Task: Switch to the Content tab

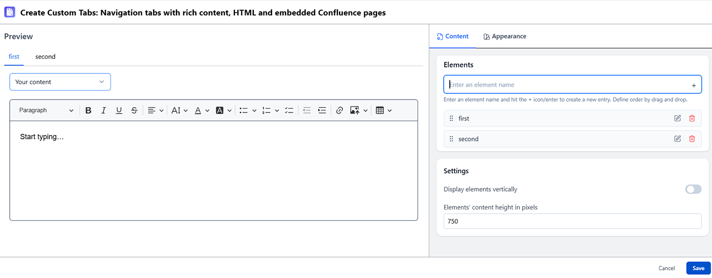Action: (453, 36)
